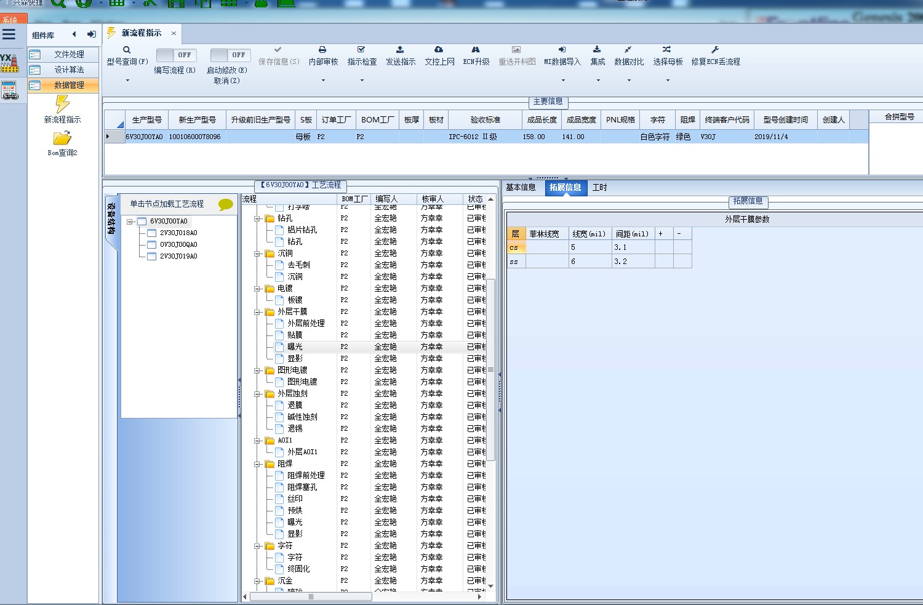
Task: Collapse the 电镀 folder node
Action: (257, 289)
